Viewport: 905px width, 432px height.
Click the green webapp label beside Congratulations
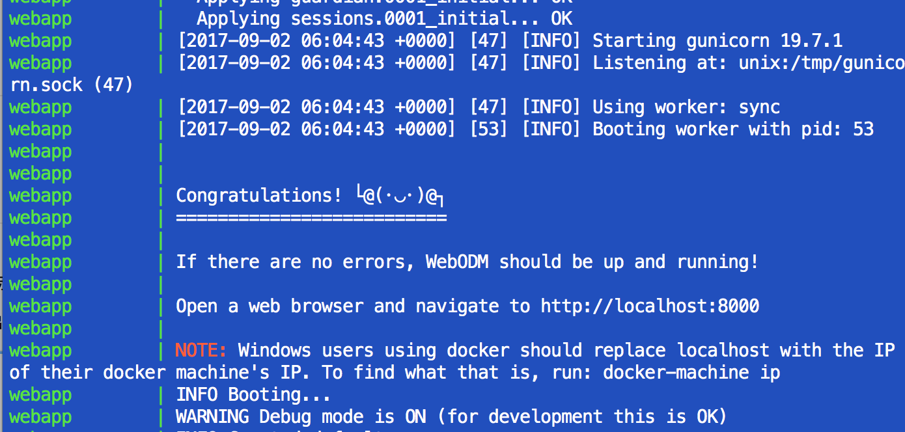[x=40, y=196]
